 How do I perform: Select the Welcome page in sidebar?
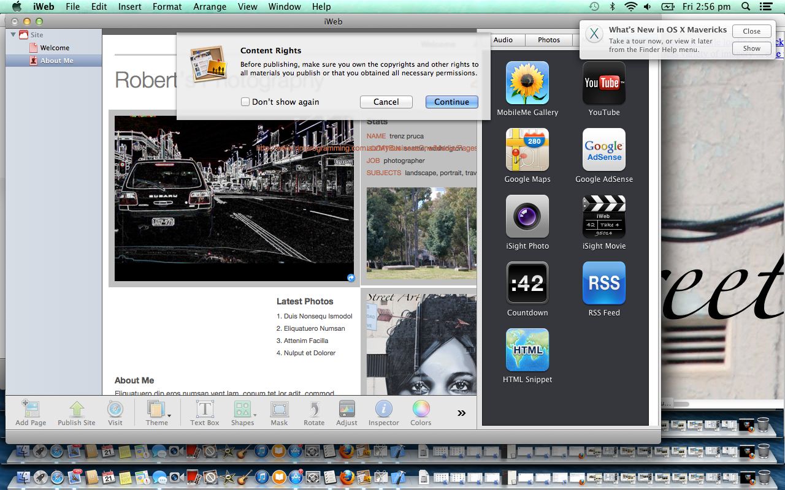tap(55, 48)
